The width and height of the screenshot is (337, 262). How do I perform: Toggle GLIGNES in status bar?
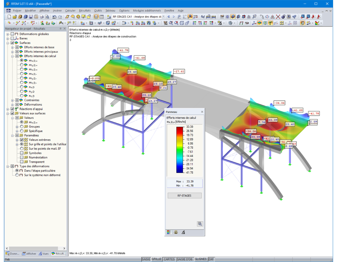(x=201, y=259)
